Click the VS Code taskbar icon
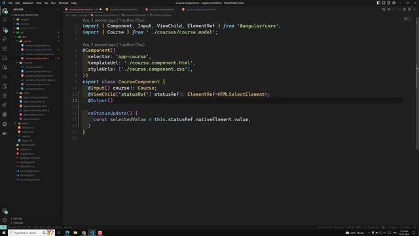Image resolution: width=419 pixels, height=236 pixels. point(92,233)
